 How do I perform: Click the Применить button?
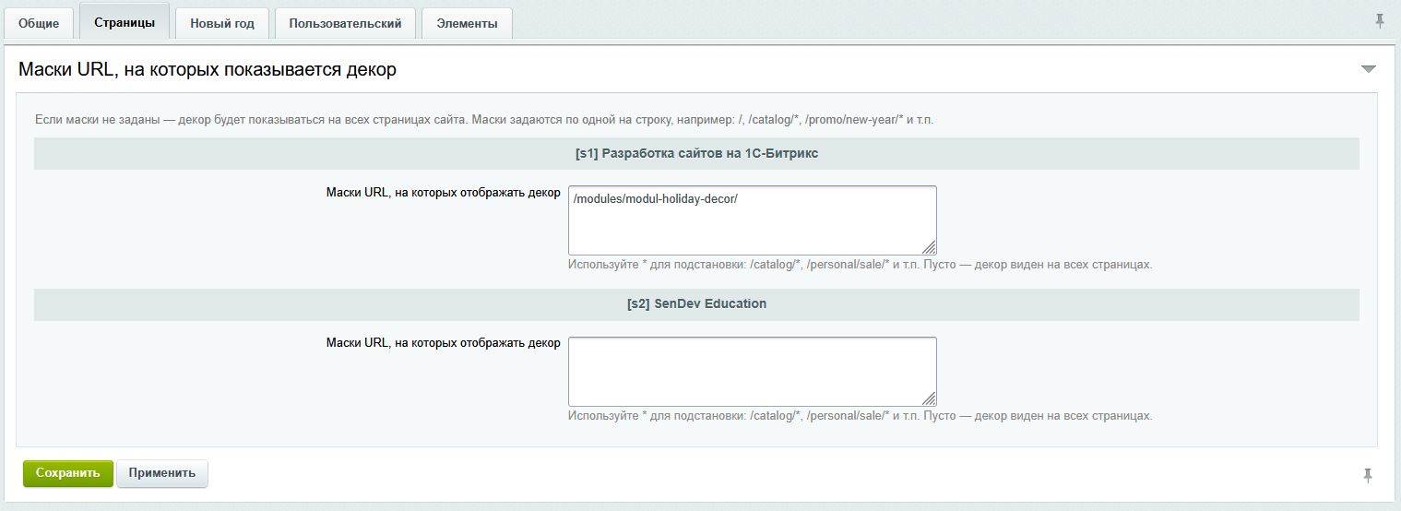point(162,473)
